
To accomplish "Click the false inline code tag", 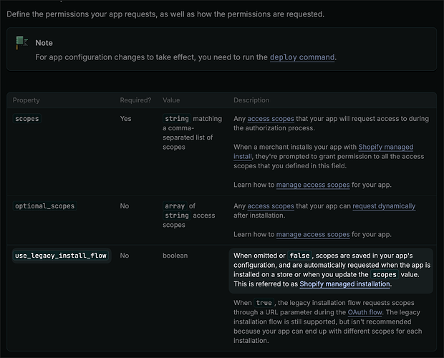I will 299,256.
